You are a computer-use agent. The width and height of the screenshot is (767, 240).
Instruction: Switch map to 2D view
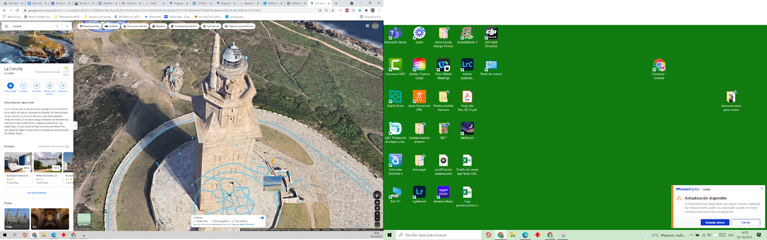pyautogui.click(x=377, y=202)
